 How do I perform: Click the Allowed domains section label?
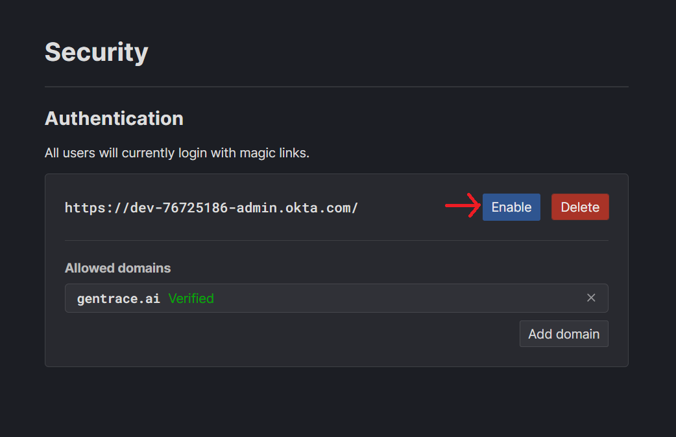(117, 267)
